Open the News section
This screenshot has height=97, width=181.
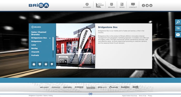pyautogui.click(x=122, y=5)
